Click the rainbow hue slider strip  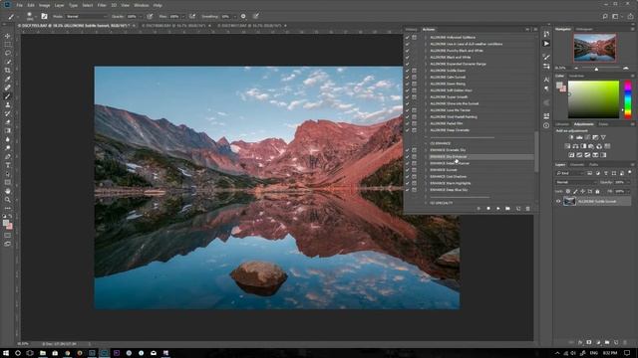tap(628, 99)
